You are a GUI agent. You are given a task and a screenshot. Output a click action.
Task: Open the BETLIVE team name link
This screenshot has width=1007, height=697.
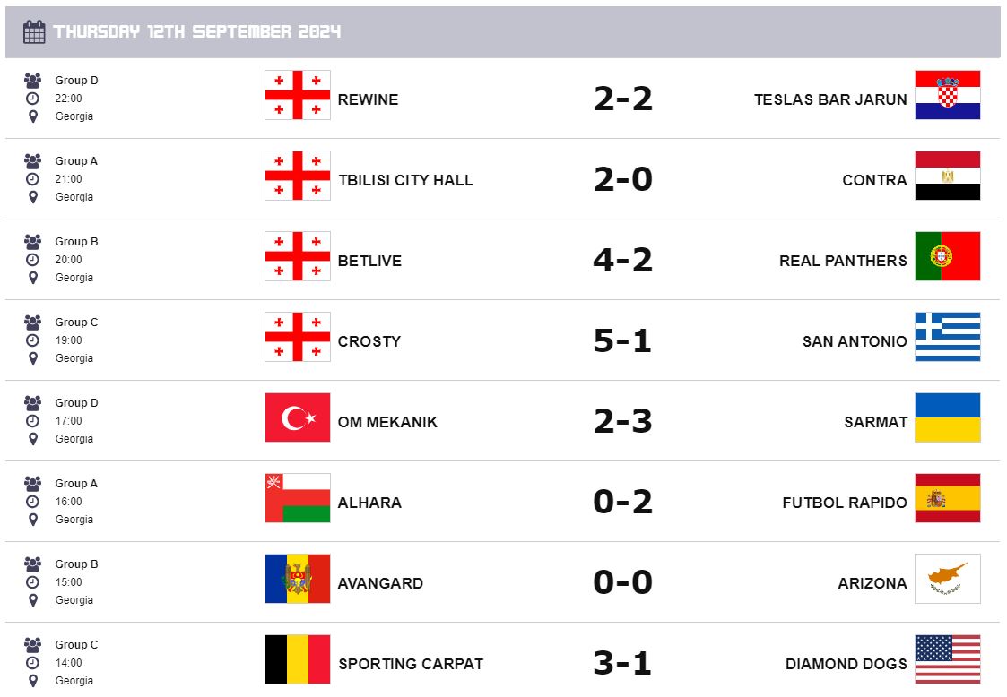[x=369, y=261]
